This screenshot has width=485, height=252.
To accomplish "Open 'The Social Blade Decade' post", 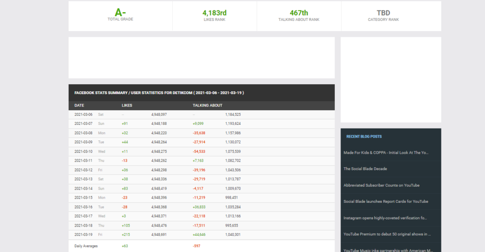I will tap(365, 169).
